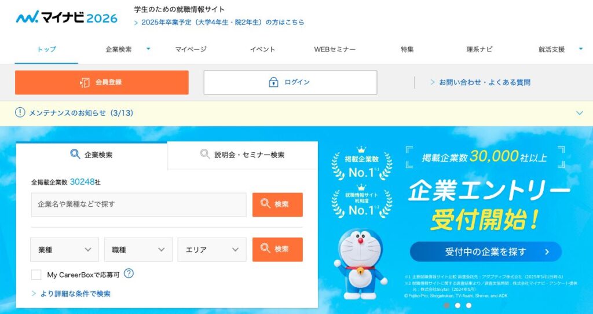Click 検索 button next to エリア dropdown
The width and height of the screenshot is (593, 314).
click(277, 249)
